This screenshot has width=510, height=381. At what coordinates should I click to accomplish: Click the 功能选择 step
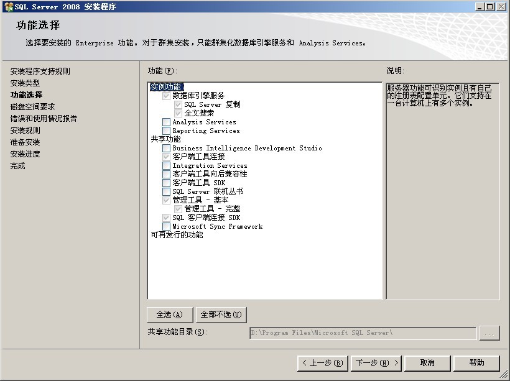(x=26, y=95)
